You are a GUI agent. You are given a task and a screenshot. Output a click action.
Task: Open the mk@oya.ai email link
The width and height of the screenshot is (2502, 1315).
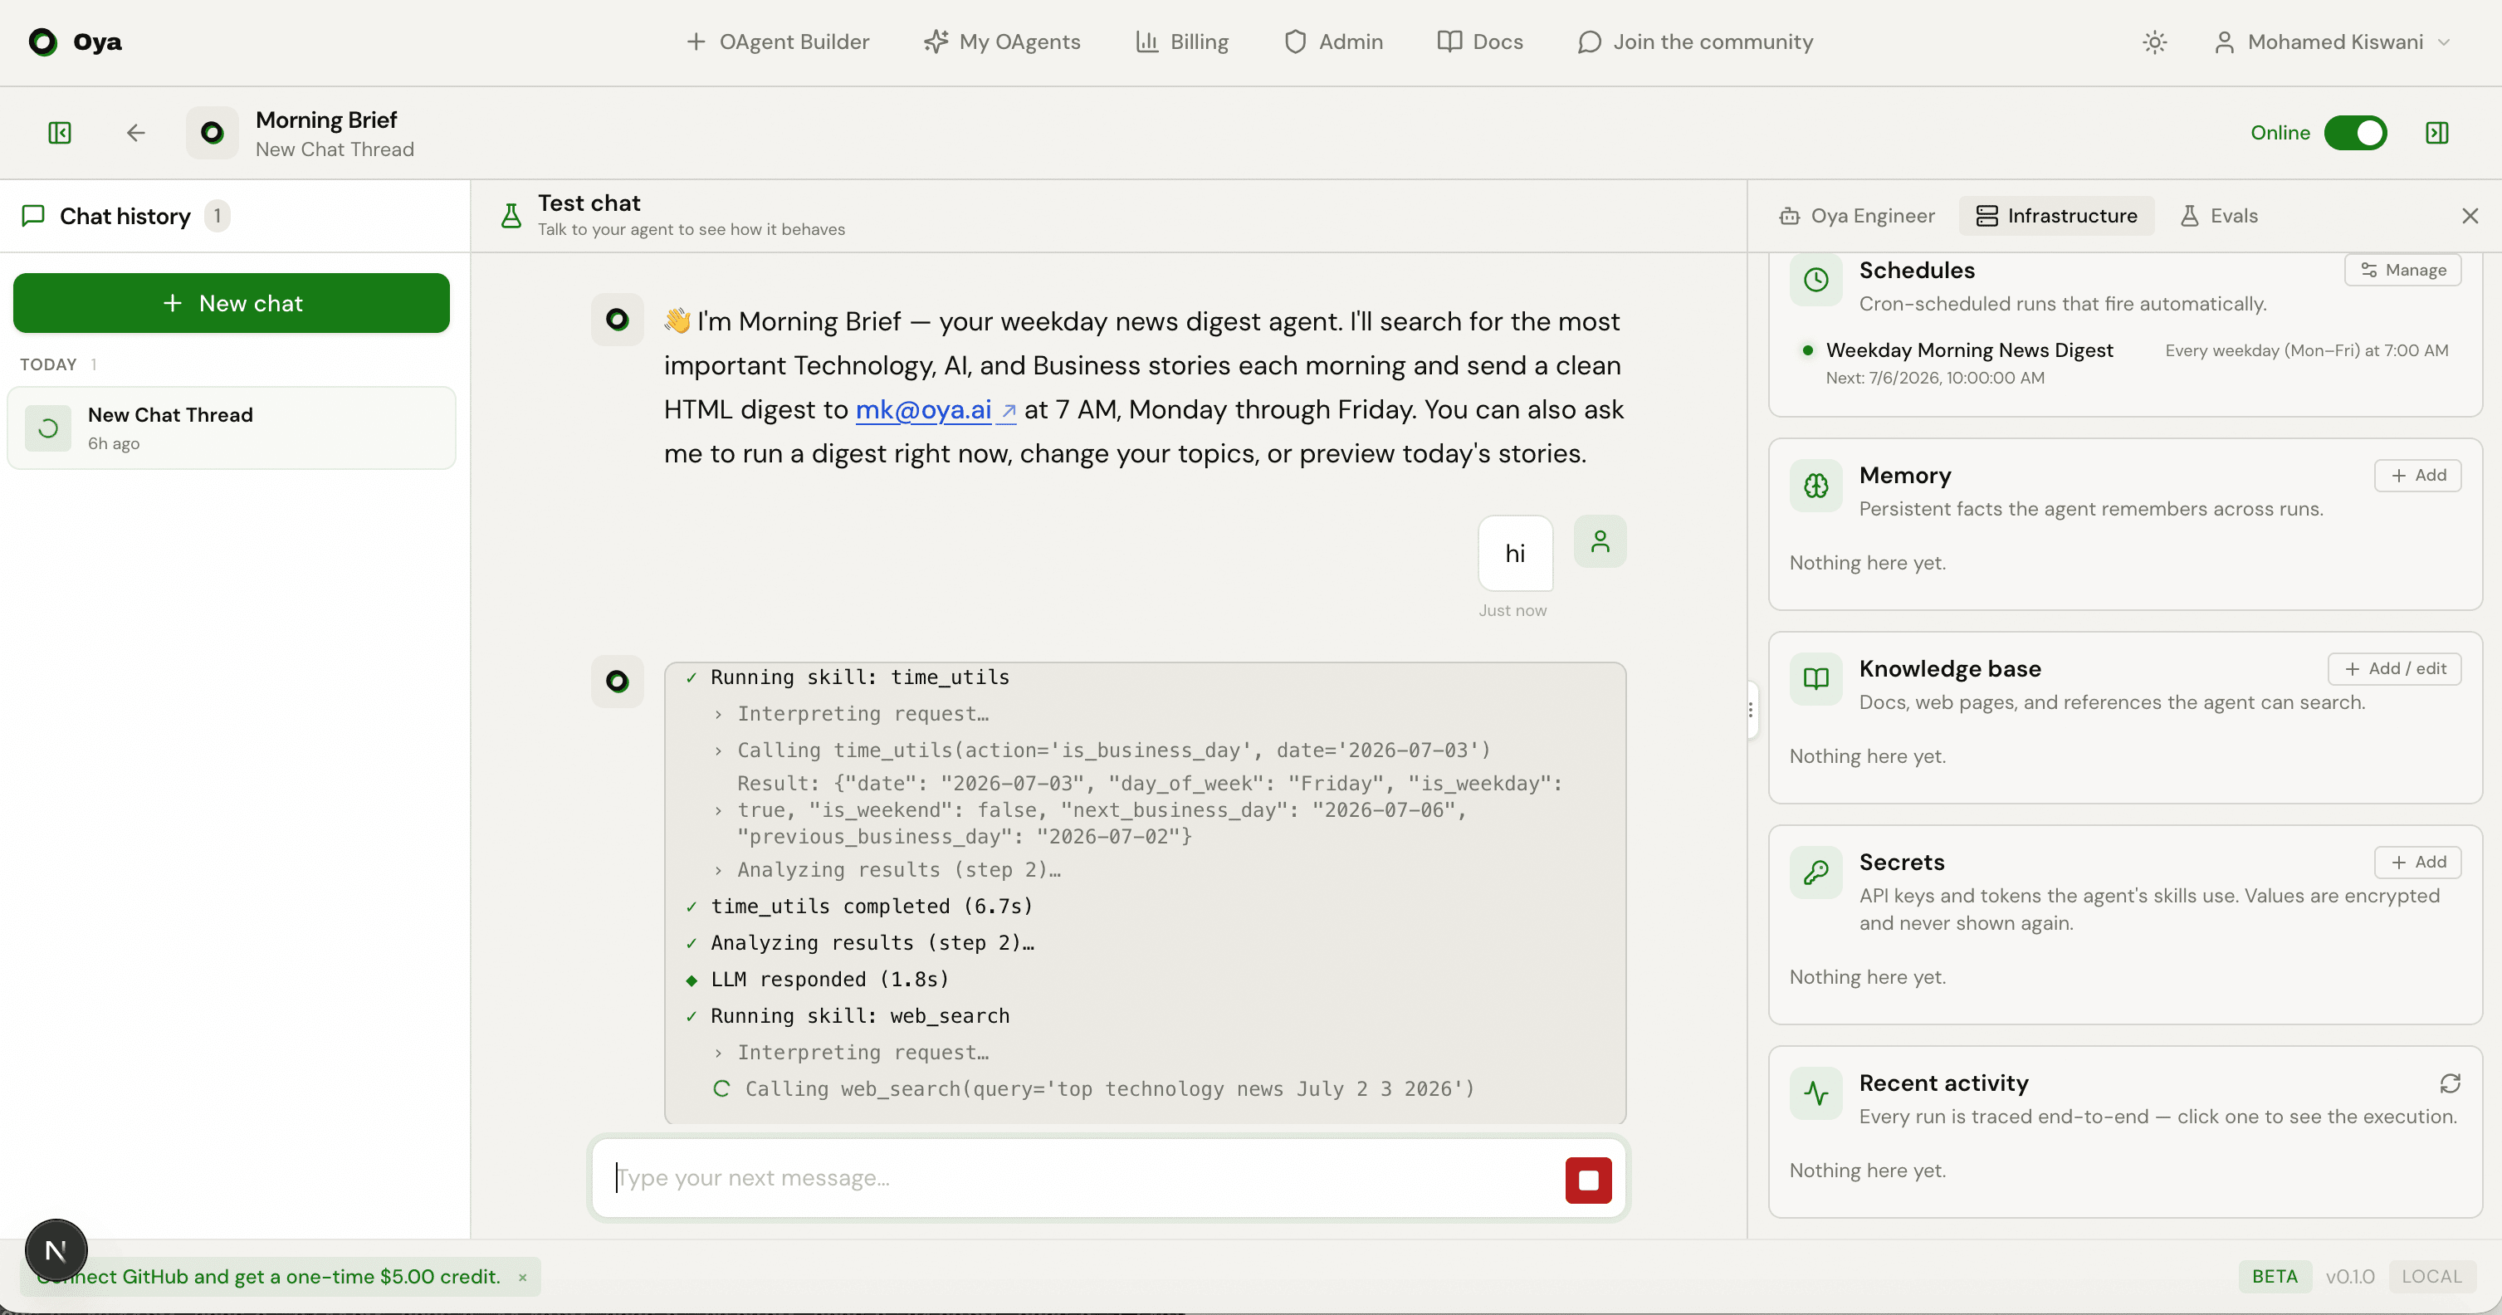(x=936, y=410)
